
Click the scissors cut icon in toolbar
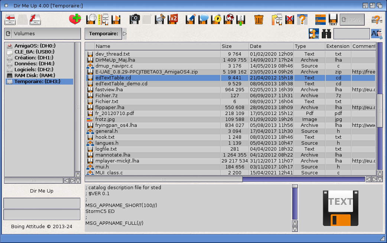(x=160, y=19)
